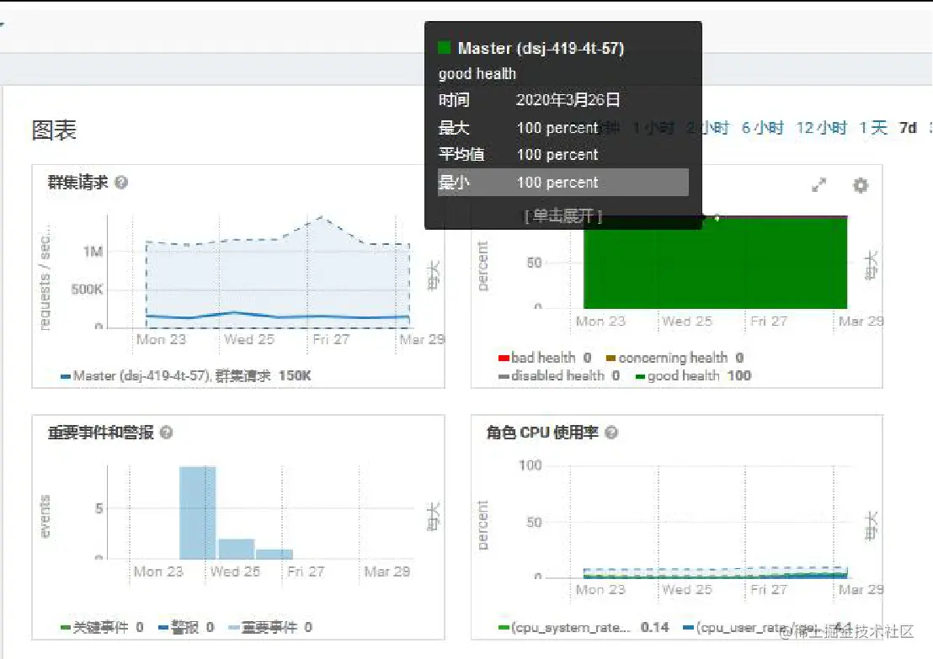Screen dimensions: 933x659
Task: Click the highlighted 最小 100 percent row
Action: click(x=562, y=182)
